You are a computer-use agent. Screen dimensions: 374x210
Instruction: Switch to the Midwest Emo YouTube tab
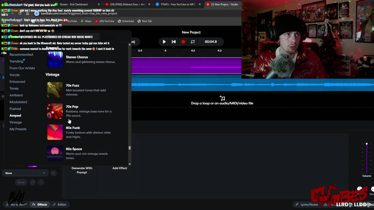[x=127, y=4]
